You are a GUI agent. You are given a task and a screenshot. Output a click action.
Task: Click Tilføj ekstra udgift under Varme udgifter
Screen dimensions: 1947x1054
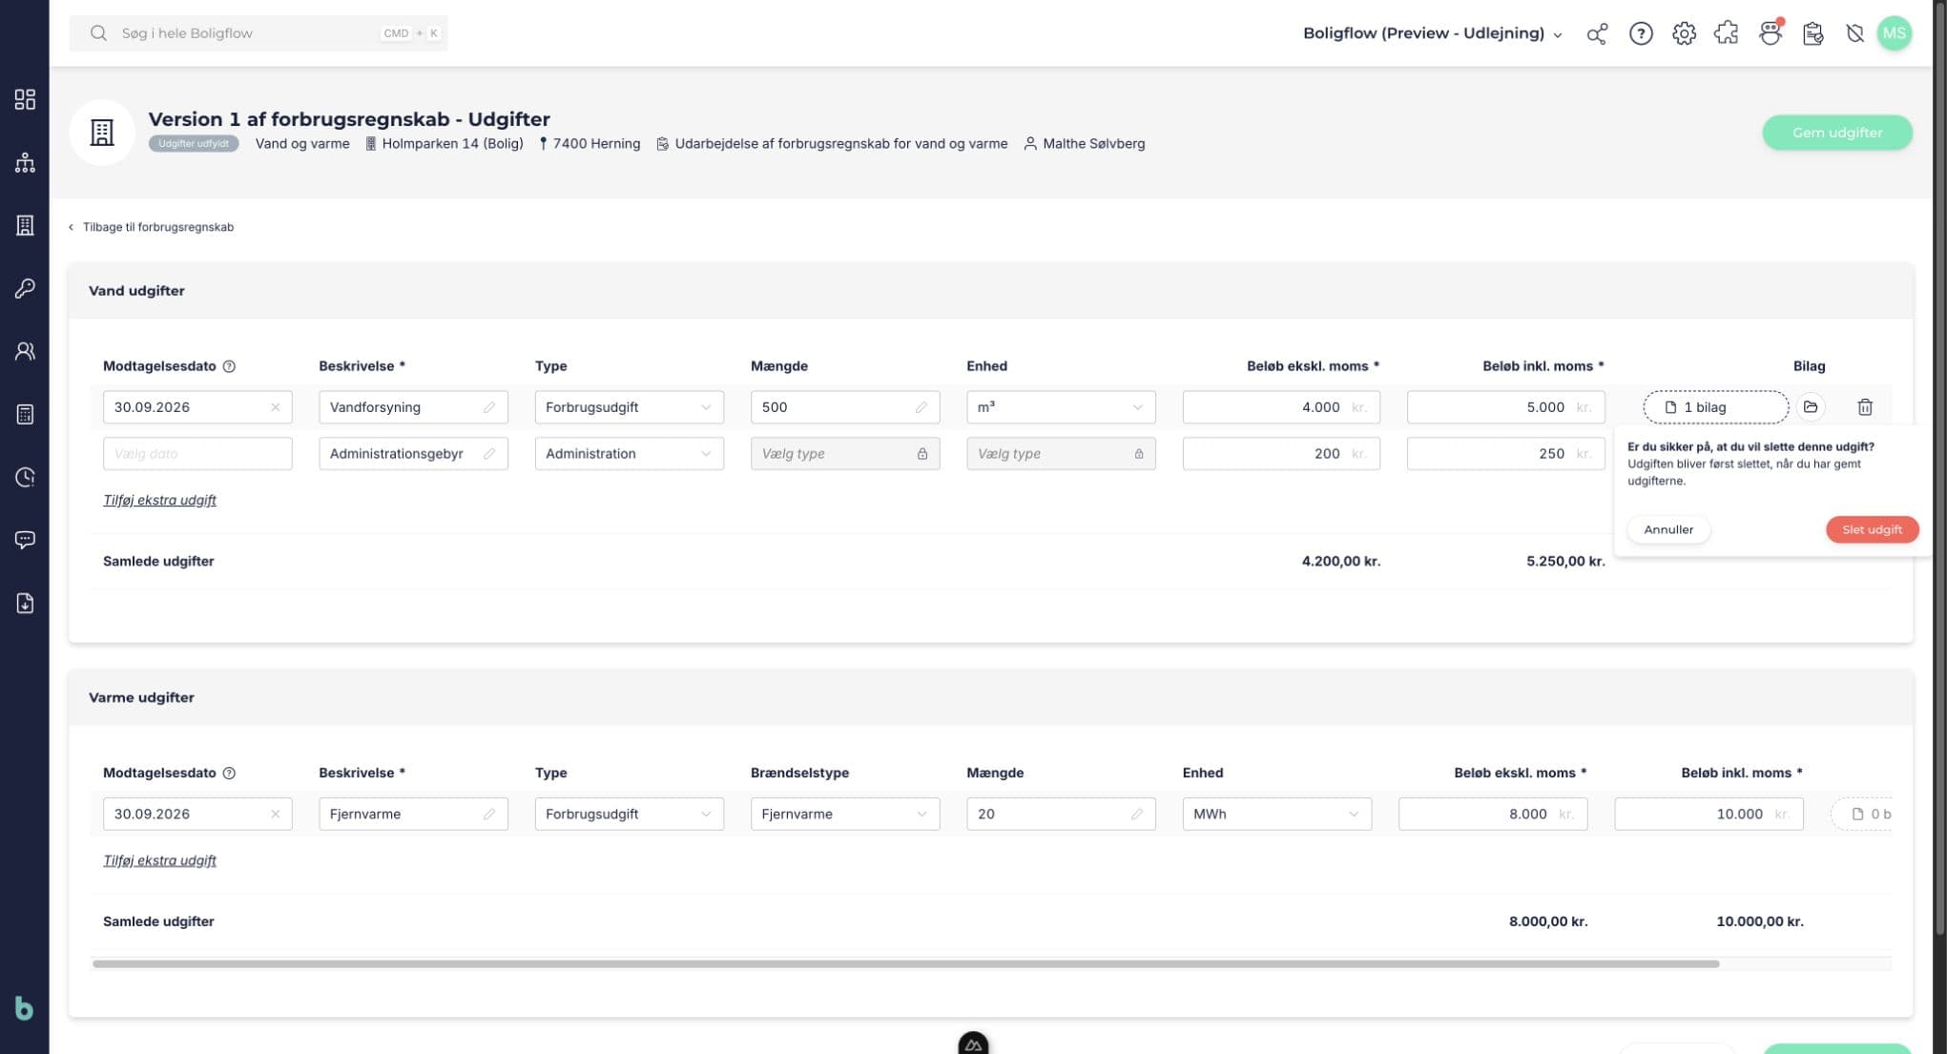point(159,860)
